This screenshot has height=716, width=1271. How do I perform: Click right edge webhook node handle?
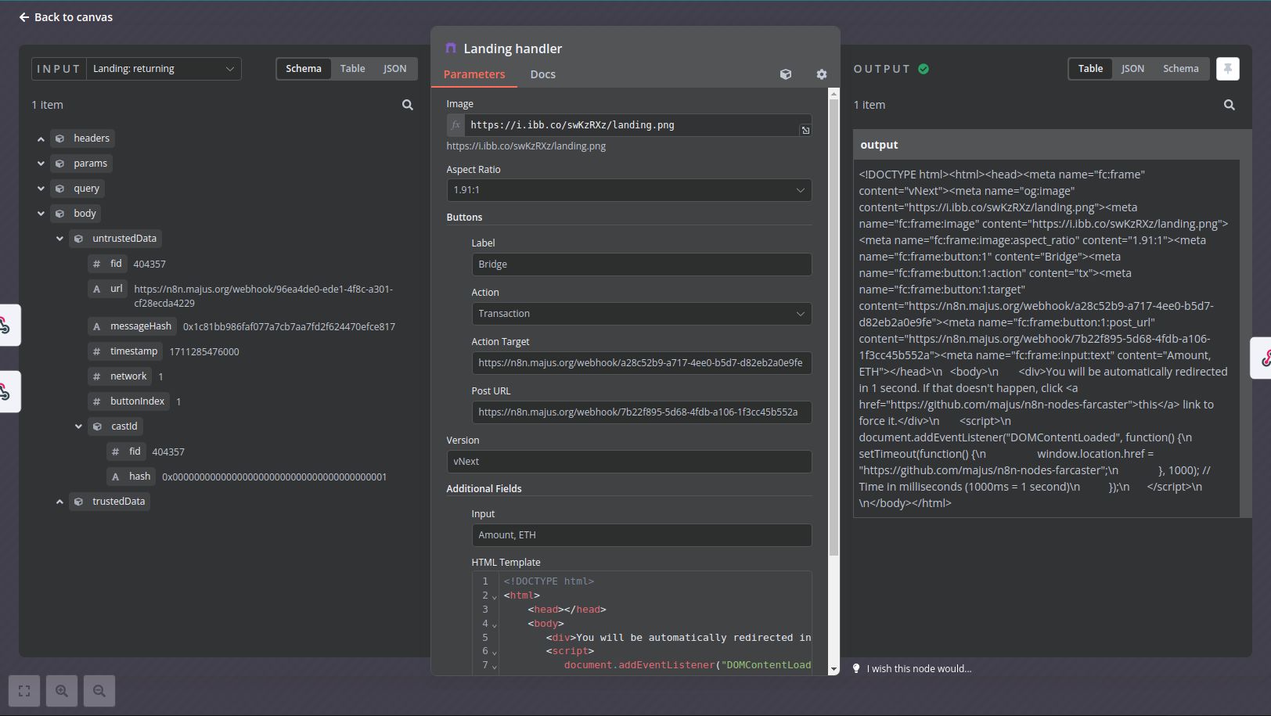[x=1262, y=358]
